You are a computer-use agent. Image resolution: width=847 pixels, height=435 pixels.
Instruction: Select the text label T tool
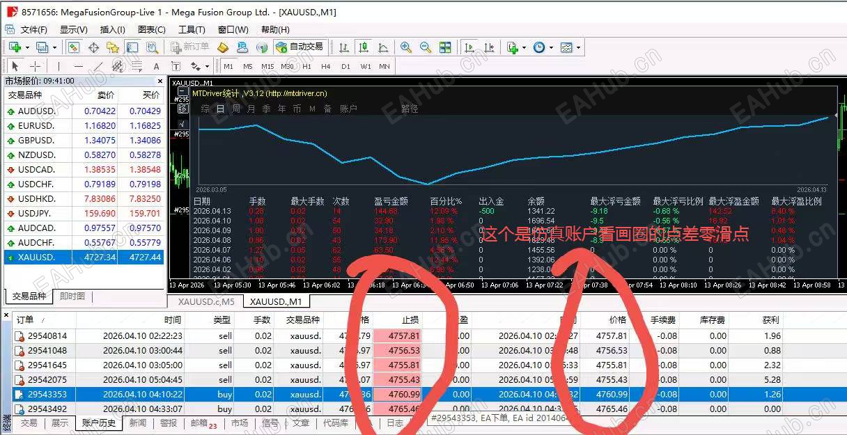(x=176, y=66)
